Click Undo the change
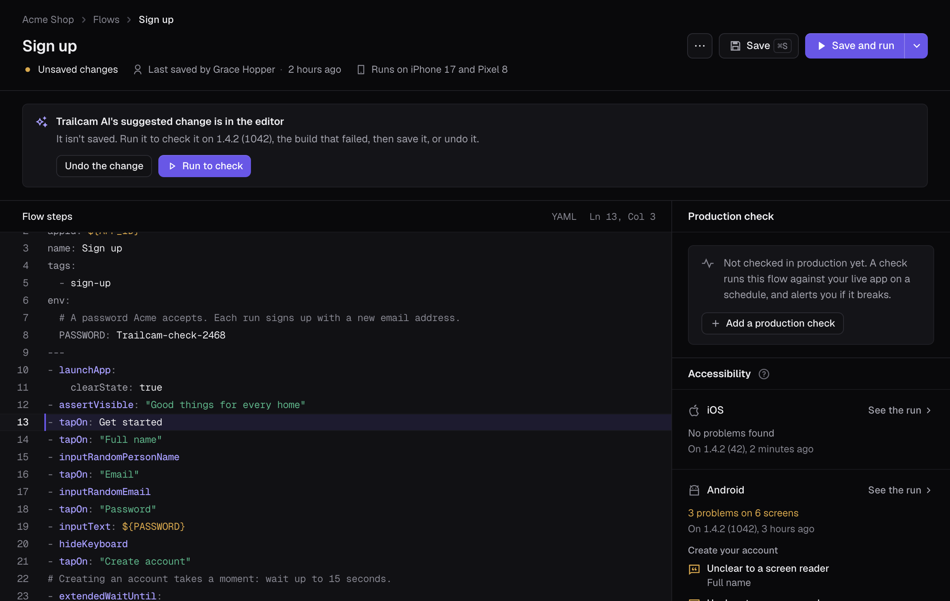The height and width of the screenshot is (601, 950). click(x=104, y=166)
